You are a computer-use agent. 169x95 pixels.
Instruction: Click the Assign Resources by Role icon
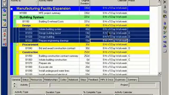pos(165,27)
